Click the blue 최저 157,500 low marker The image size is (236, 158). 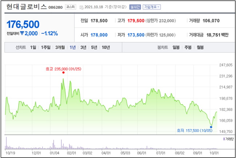point(211,127)
